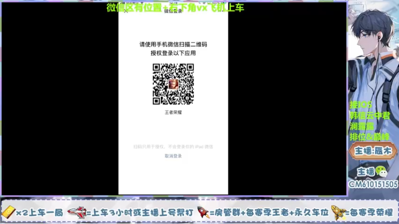Click the 接IOS green overlay text
Viewport: 399px width, 224px height.
click(x=361, y=105)
